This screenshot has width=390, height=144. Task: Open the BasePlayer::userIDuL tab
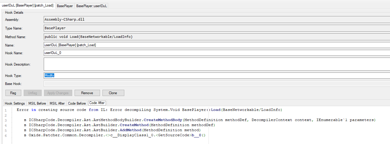click(x=91, y=6)
